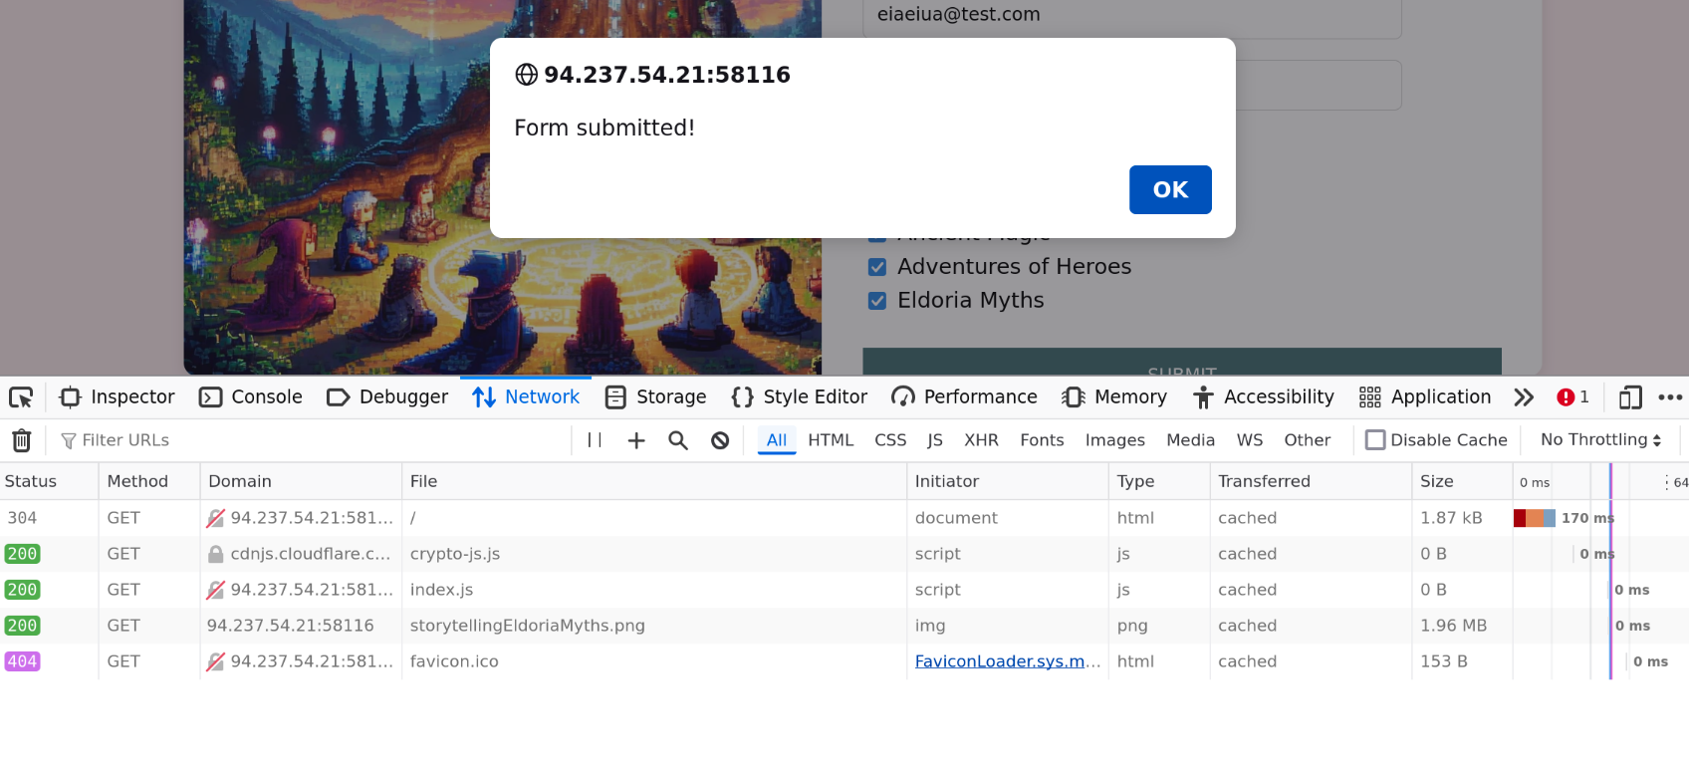Image resolution: width=1689 pixels, height=781 pixels.
Task: Open the Application tab
Action: pos(1425,397)
